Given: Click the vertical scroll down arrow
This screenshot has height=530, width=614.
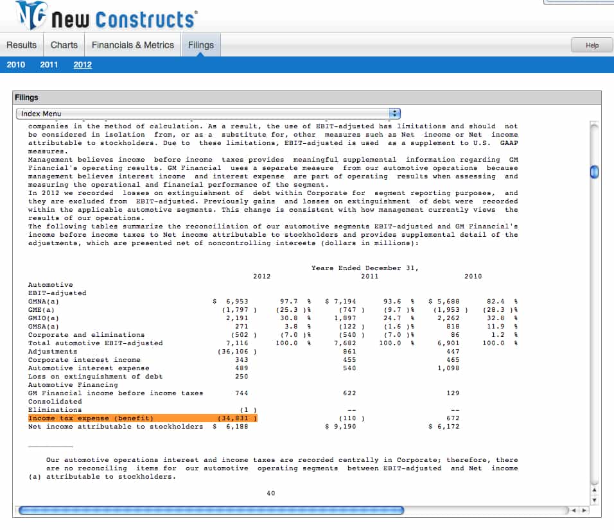Looking at the screenshot, I should (594, 500).
